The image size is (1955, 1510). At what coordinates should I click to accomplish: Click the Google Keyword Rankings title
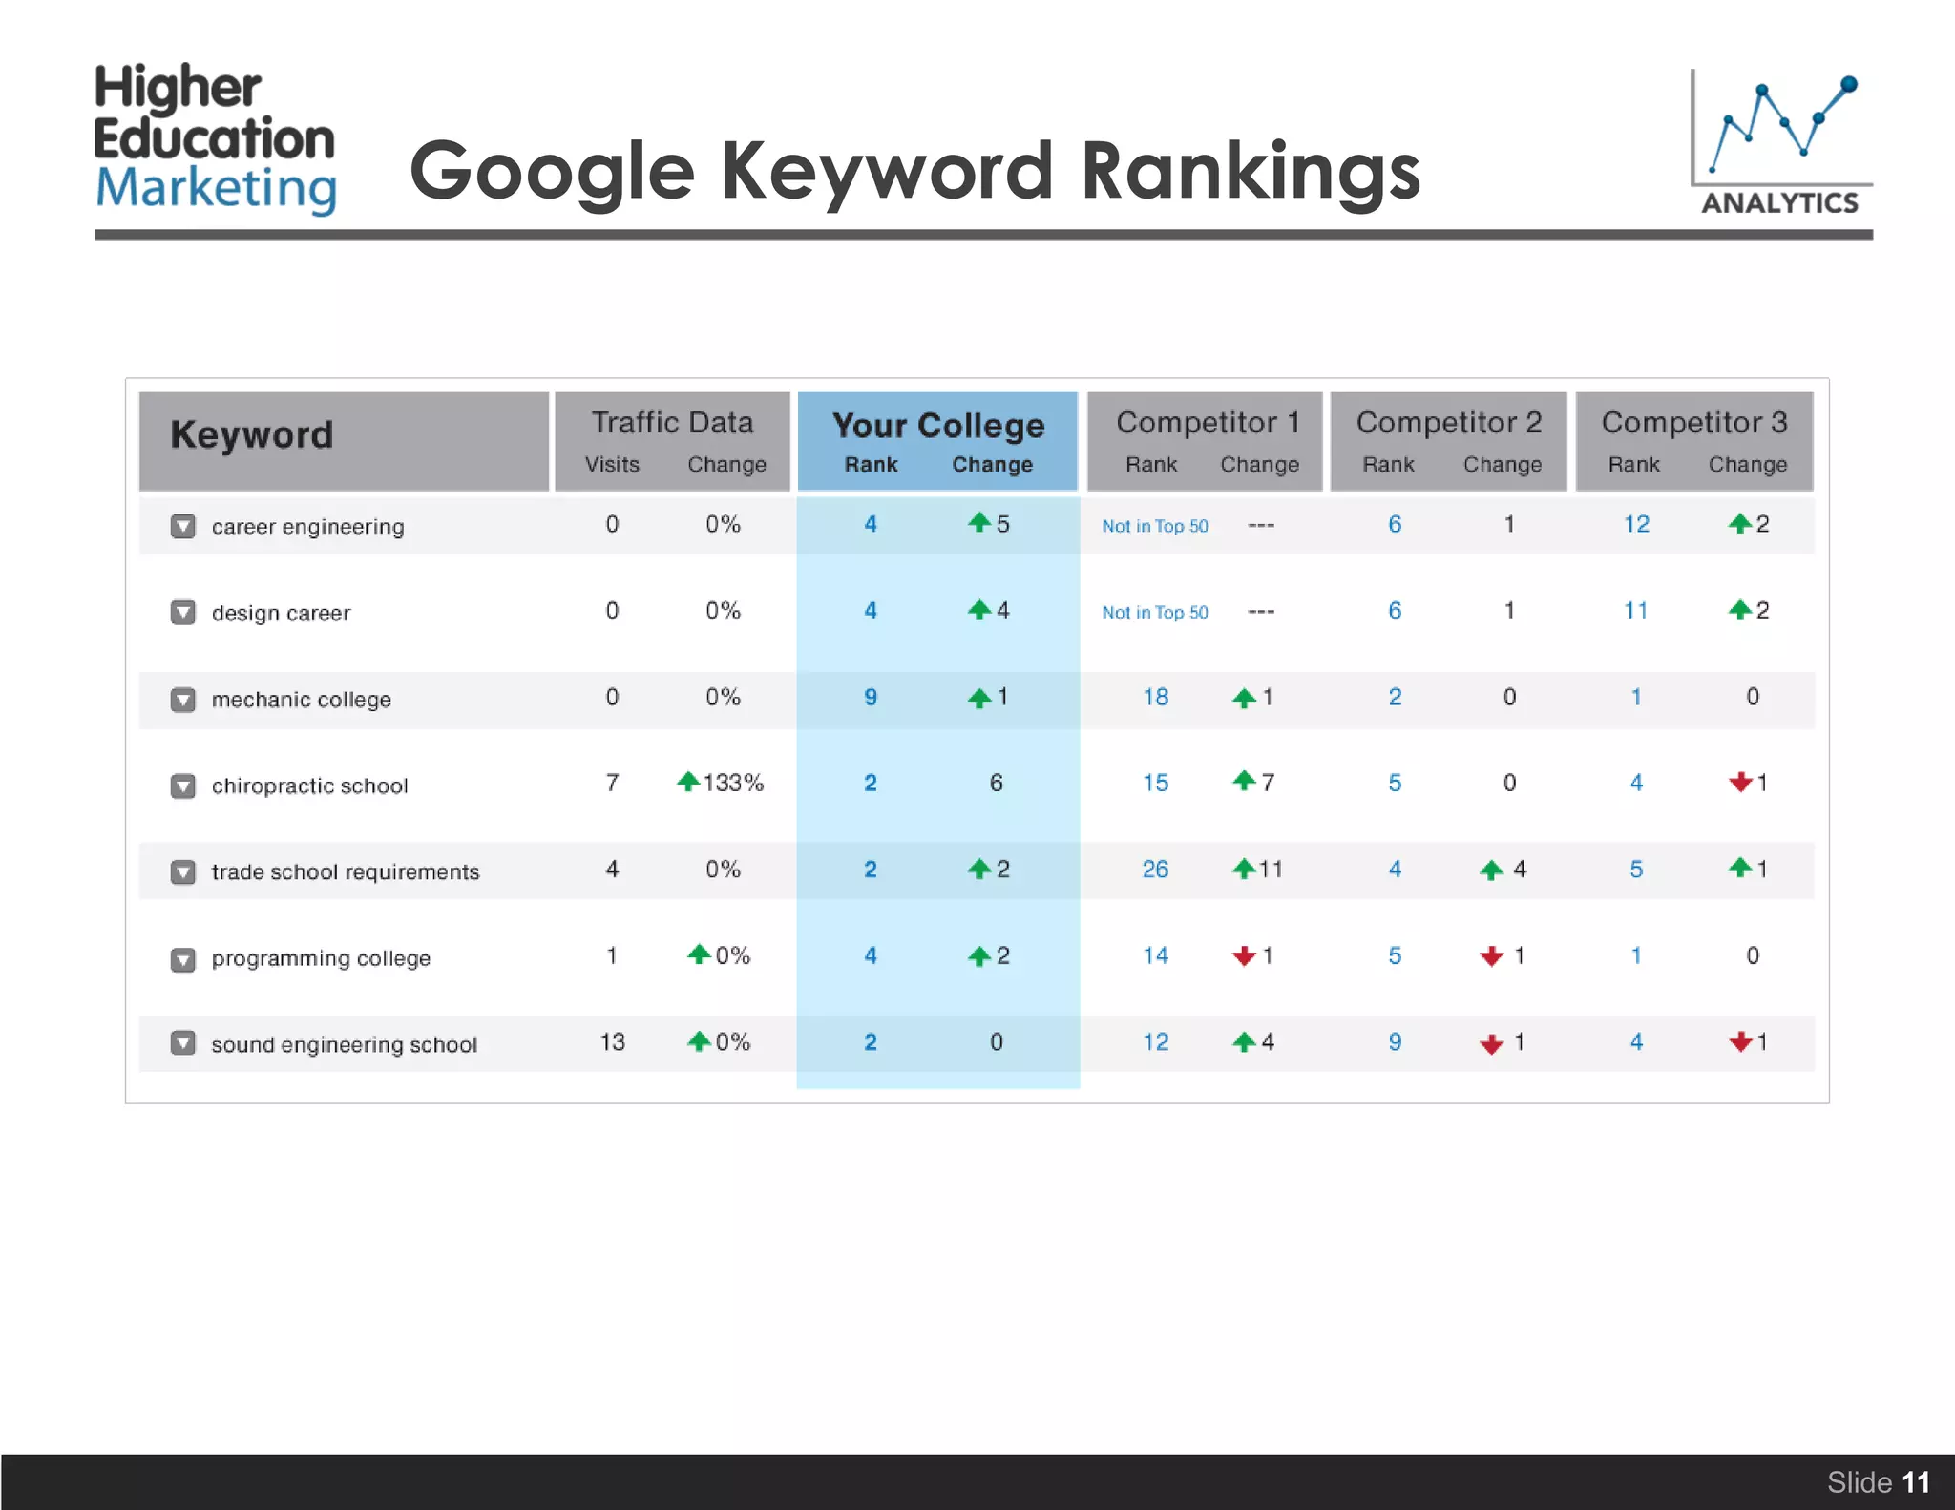coord(914,174)
